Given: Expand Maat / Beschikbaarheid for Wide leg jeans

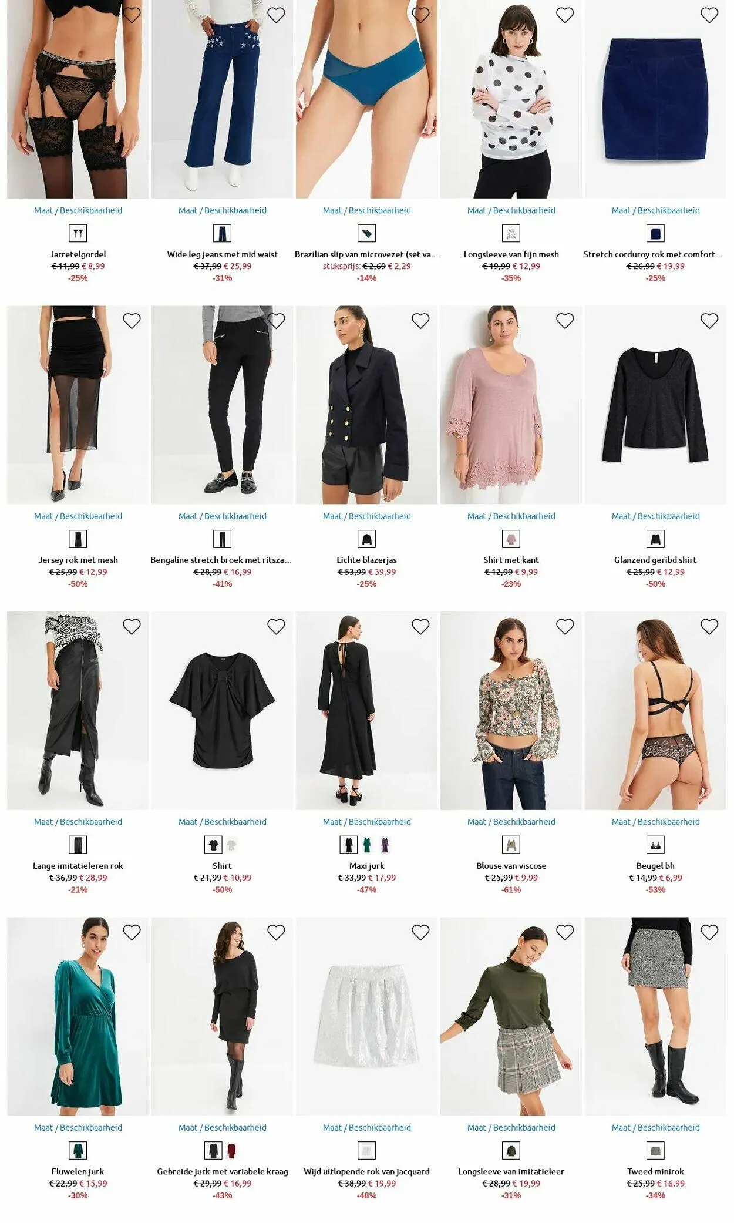Looking at the screenshot, I should click(223, 210).
